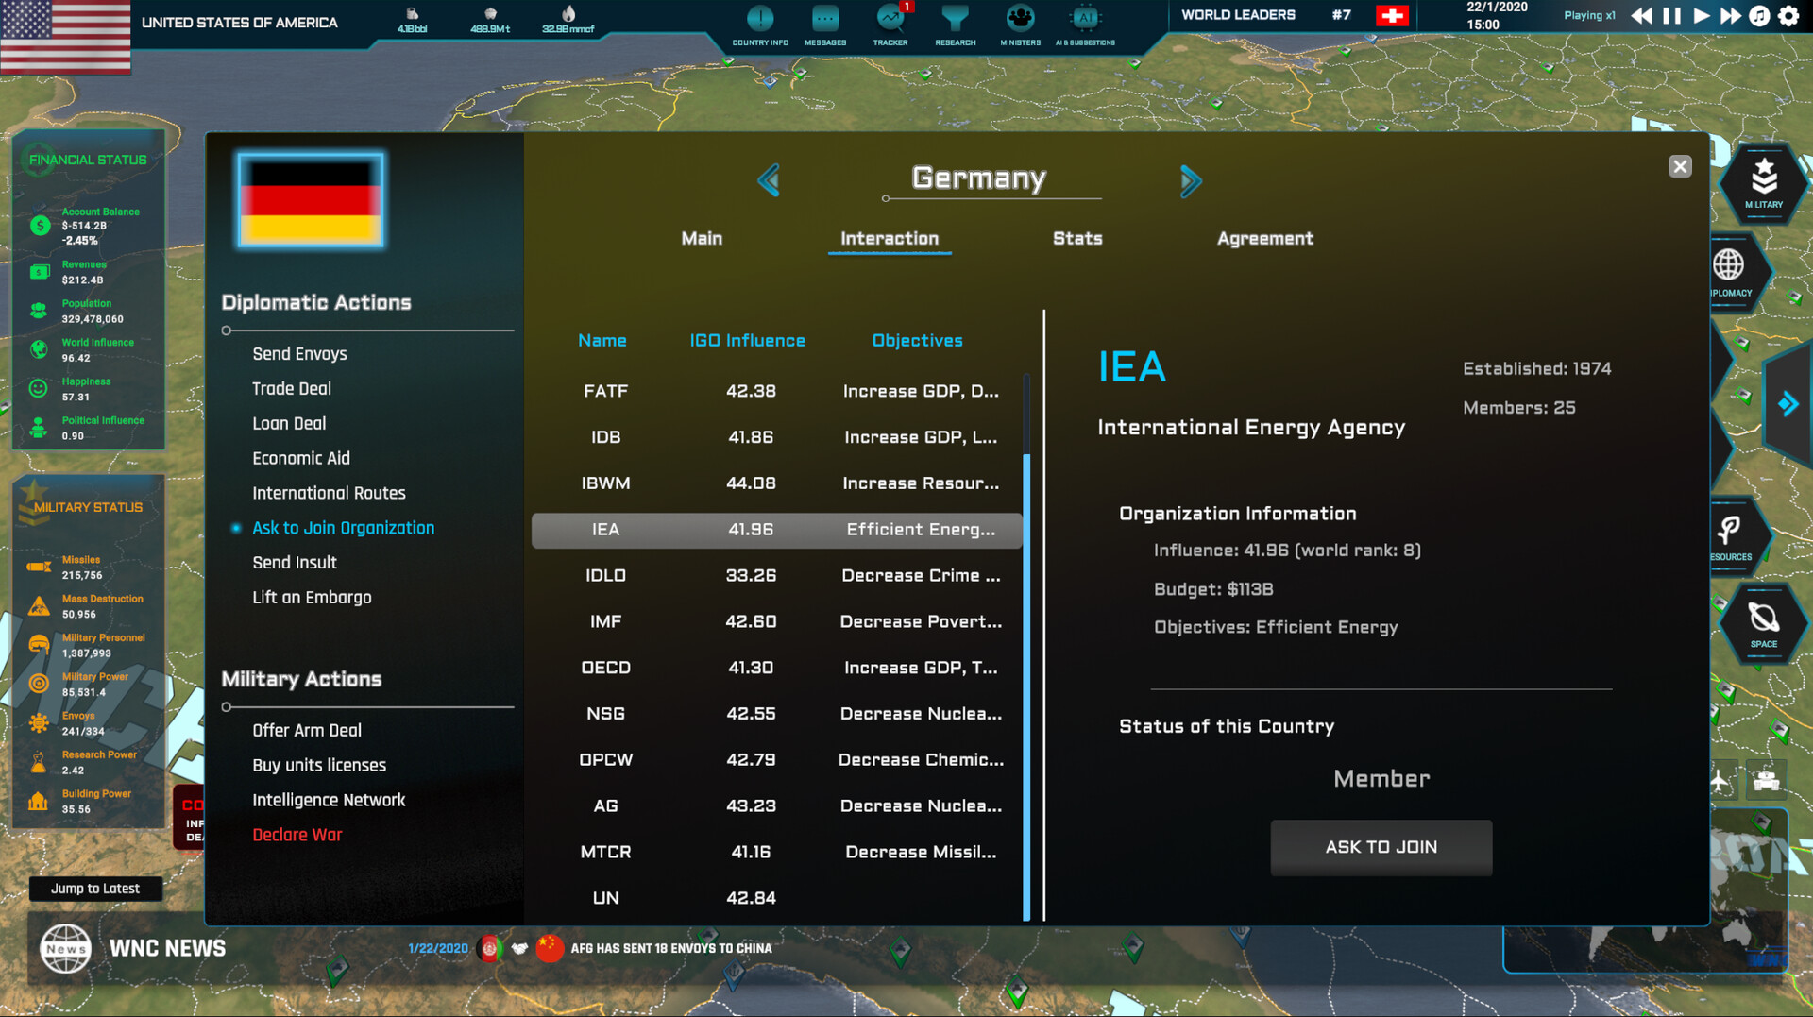Switch to the Agreement tab
The height and width of the screenshot is (1017, 1813).
coord(1264,239)
